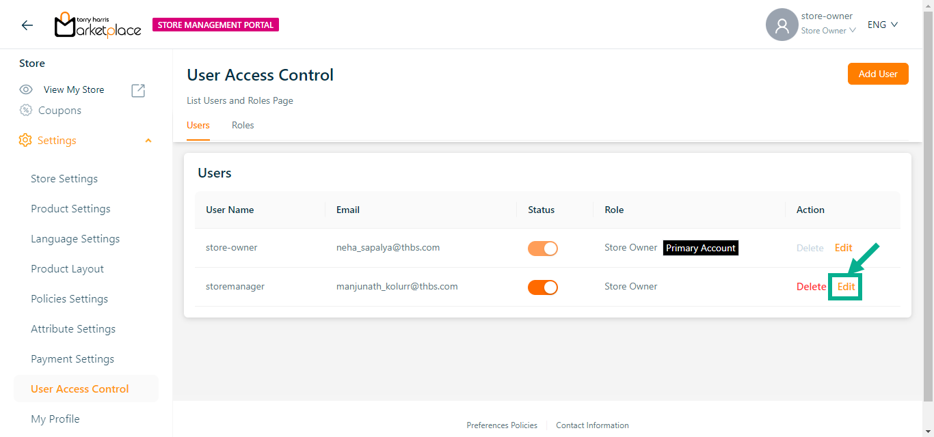Select the Users tab
This screenshot has width=934, height=437.
point(198,126)
